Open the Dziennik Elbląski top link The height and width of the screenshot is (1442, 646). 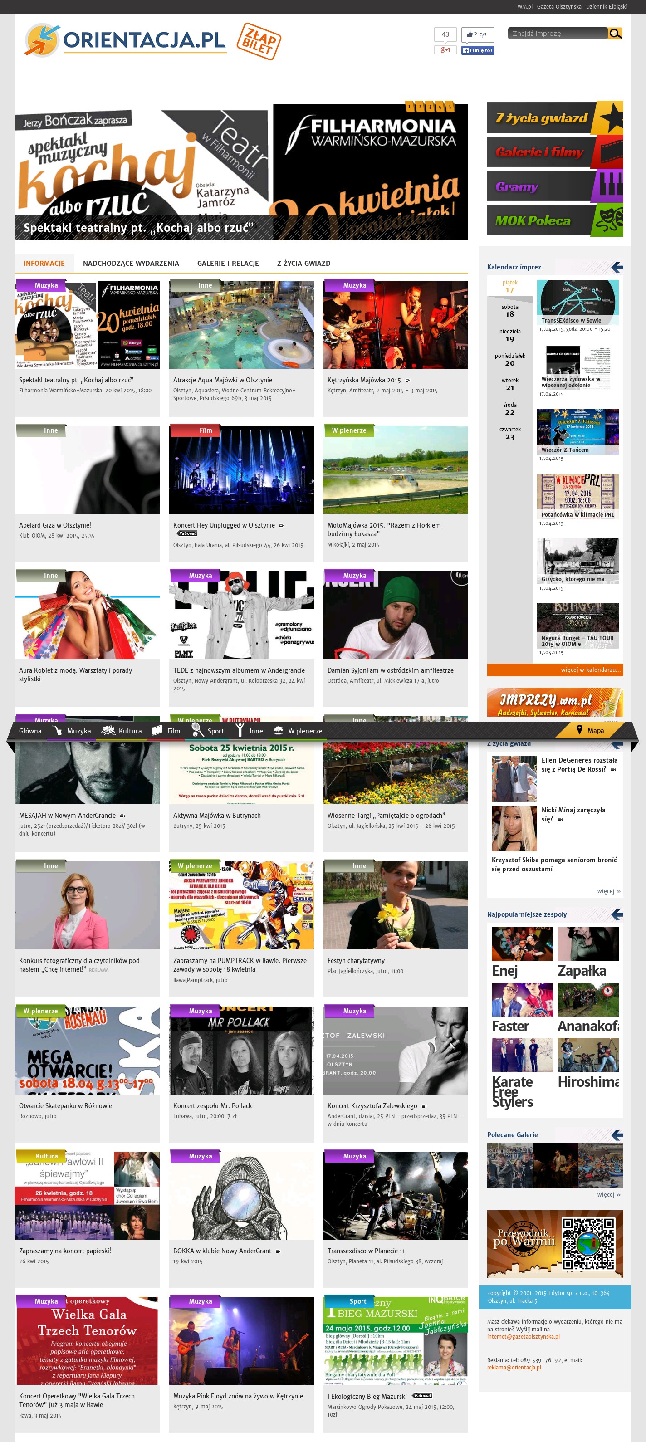click(606, 7)
